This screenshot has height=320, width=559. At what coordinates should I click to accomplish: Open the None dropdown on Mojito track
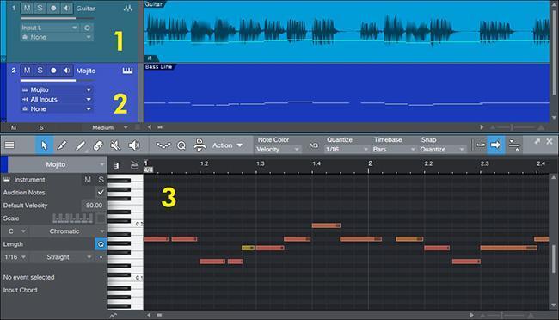pyautogui.click(x=57, y=109)
